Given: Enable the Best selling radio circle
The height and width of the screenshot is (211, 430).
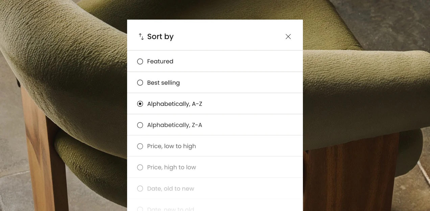Looking at the screenshot, I should point(140,83).
